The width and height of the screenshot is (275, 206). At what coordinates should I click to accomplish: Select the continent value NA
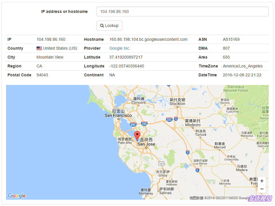[x=112, y=75]
